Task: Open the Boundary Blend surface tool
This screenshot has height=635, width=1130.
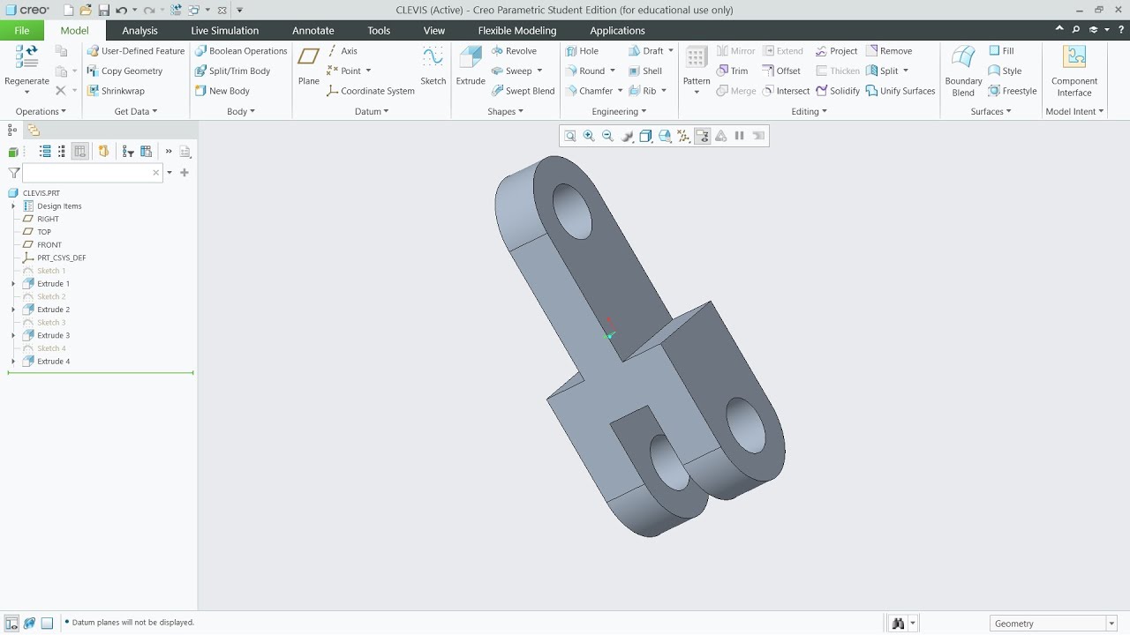Action: (963, 71)
